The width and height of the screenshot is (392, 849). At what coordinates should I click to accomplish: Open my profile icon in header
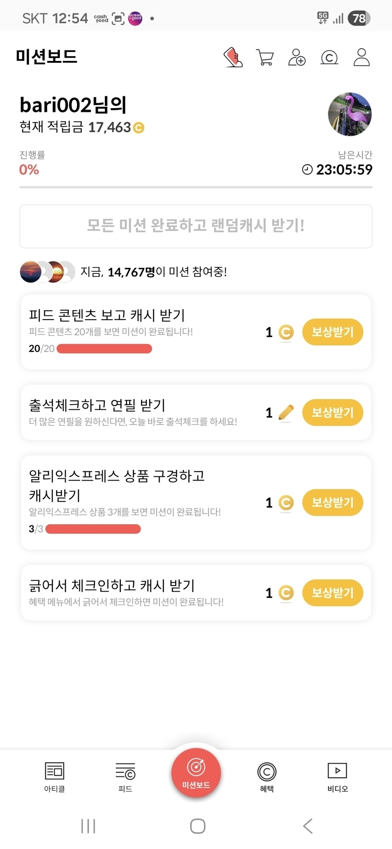coord(361,58)
